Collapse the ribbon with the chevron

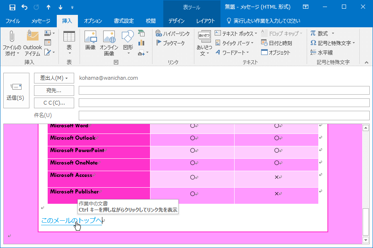[x=366, y=62]
